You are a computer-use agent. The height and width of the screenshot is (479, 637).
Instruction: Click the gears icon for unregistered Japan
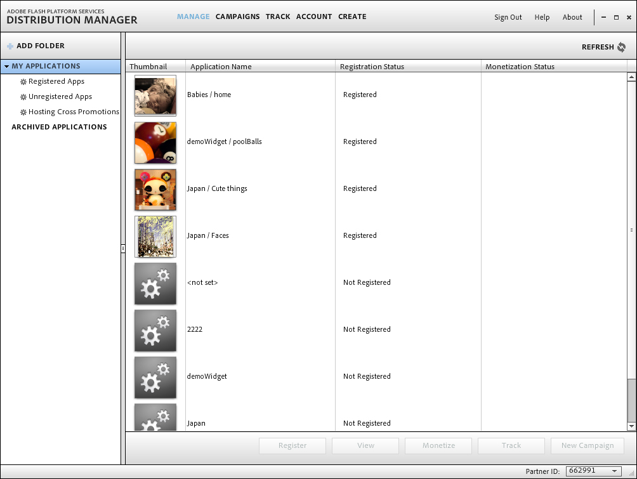155,417
